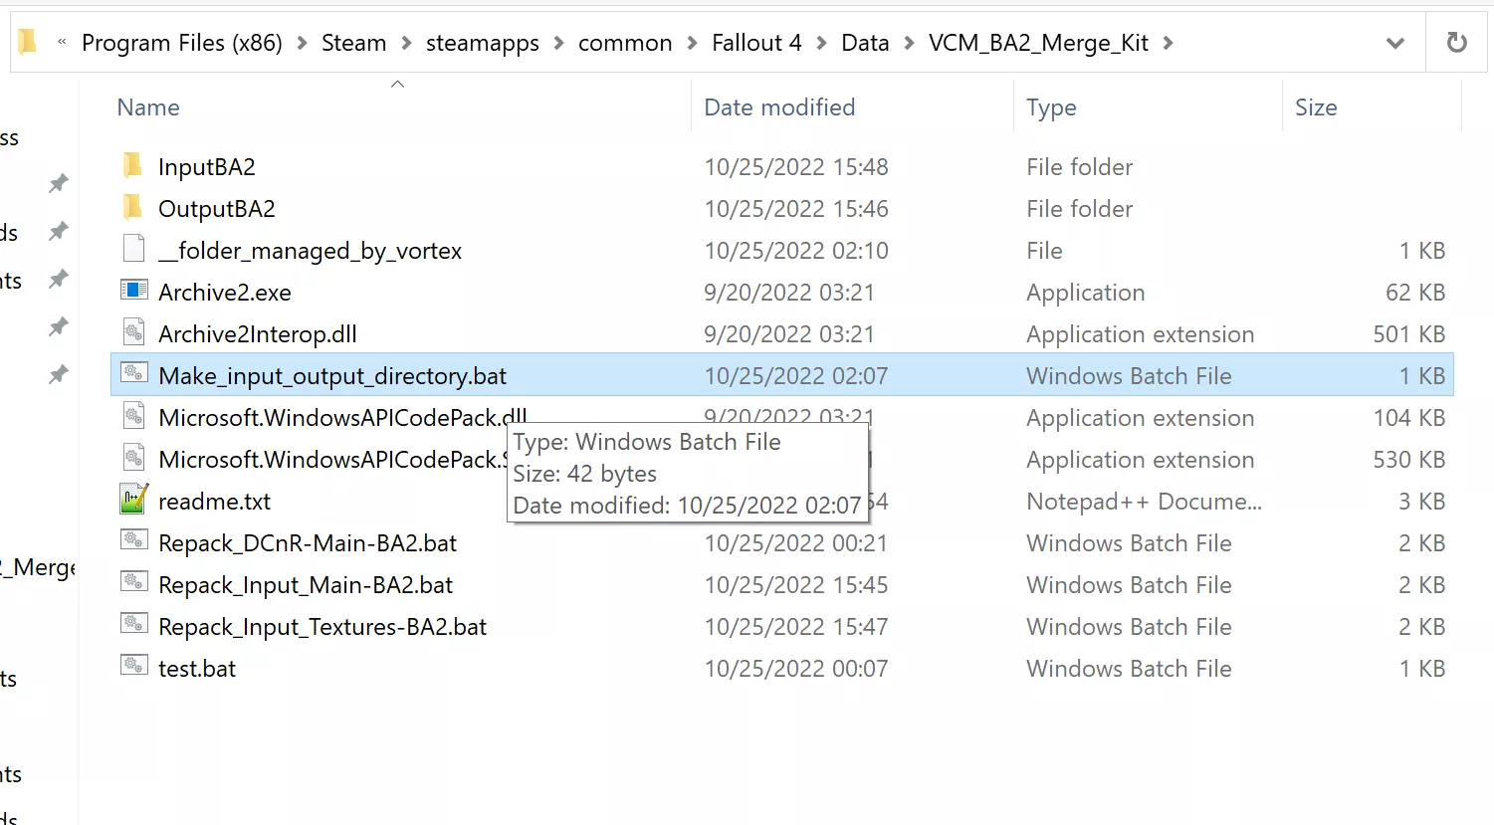The width and height of the screenshot is (1494, 825).
Task: Click the last pin icon in the navigation pane
Action: pos(59,374)
